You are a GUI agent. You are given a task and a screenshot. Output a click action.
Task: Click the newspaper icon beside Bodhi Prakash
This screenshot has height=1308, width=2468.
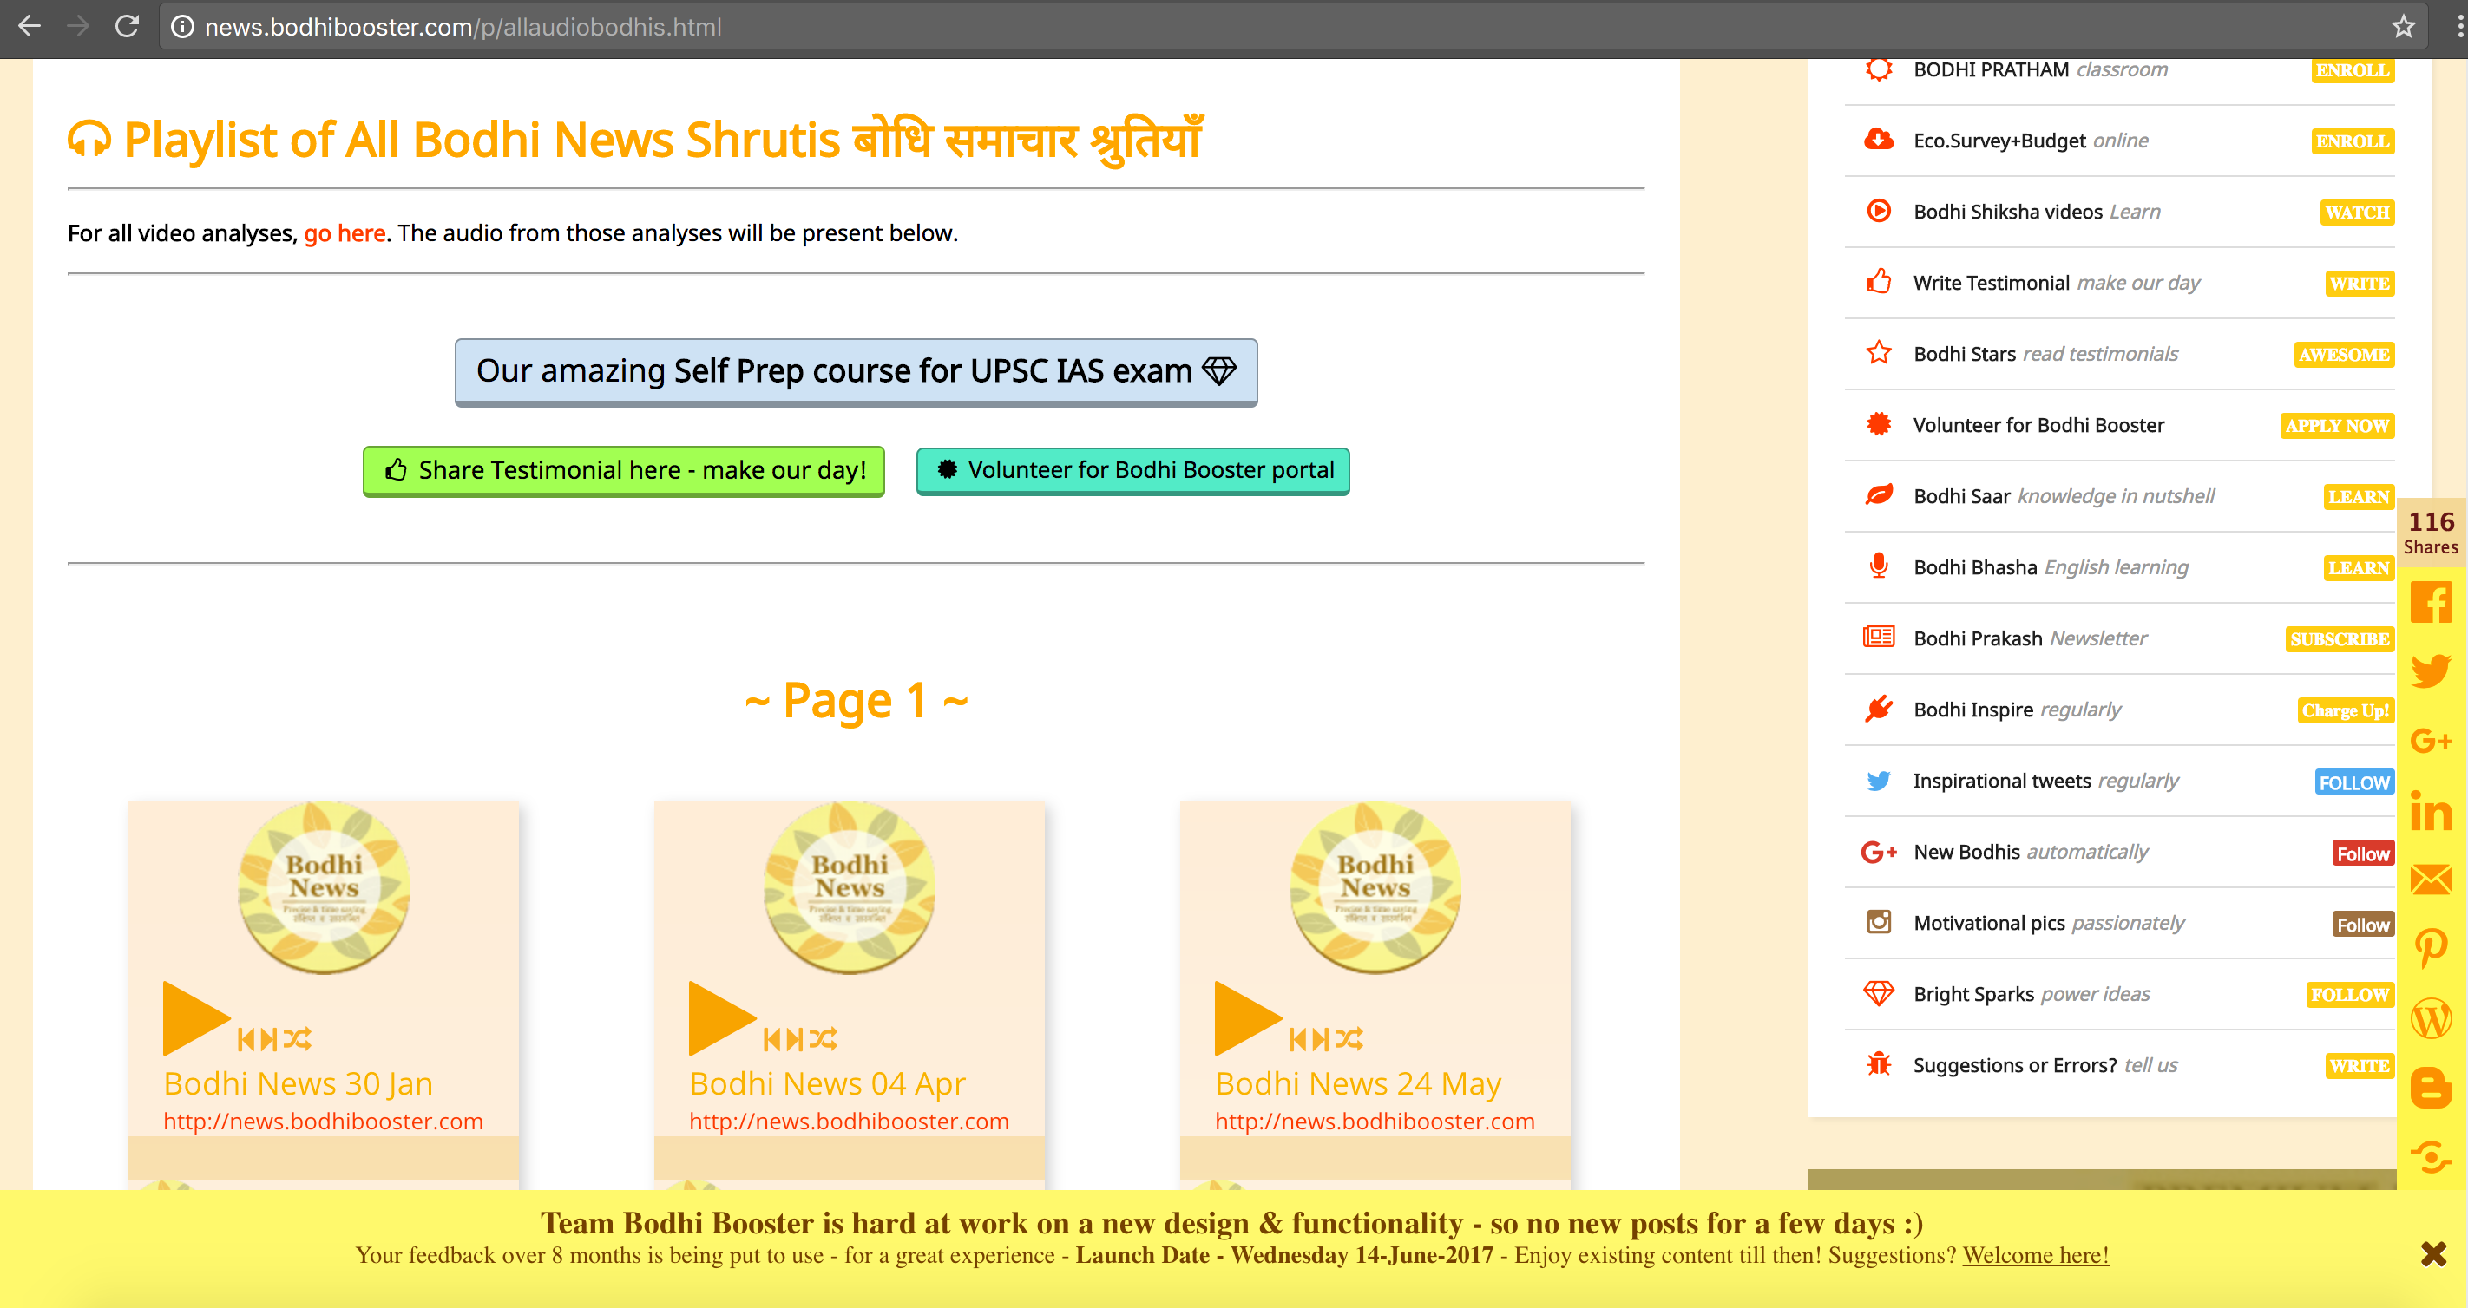(1879, 637)
